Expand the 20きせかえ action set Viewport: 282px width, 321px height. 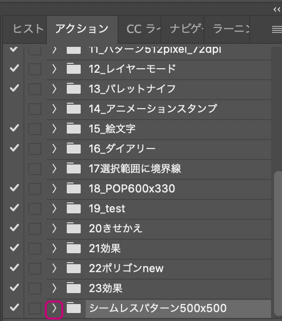click(54, 228)
